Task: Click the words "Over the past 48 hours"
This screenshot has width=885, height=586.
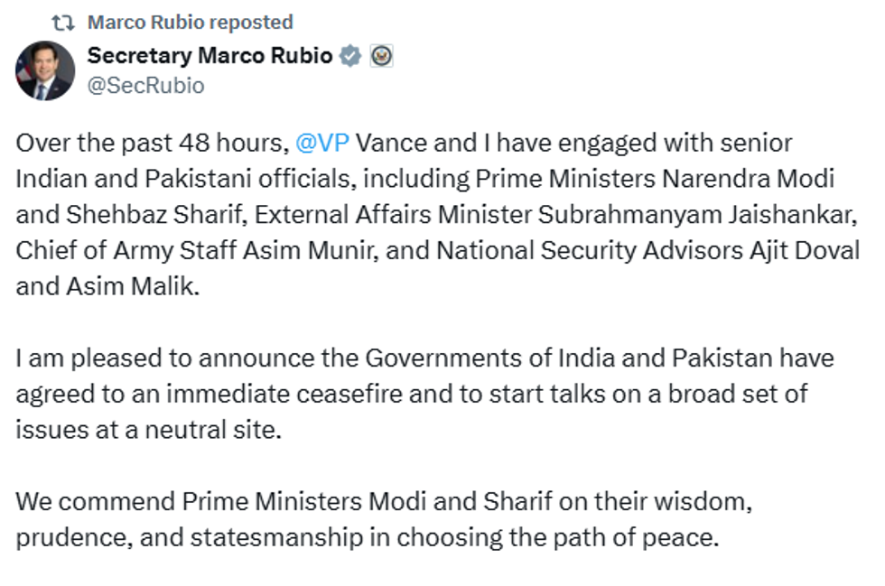Action: (149, 143)
